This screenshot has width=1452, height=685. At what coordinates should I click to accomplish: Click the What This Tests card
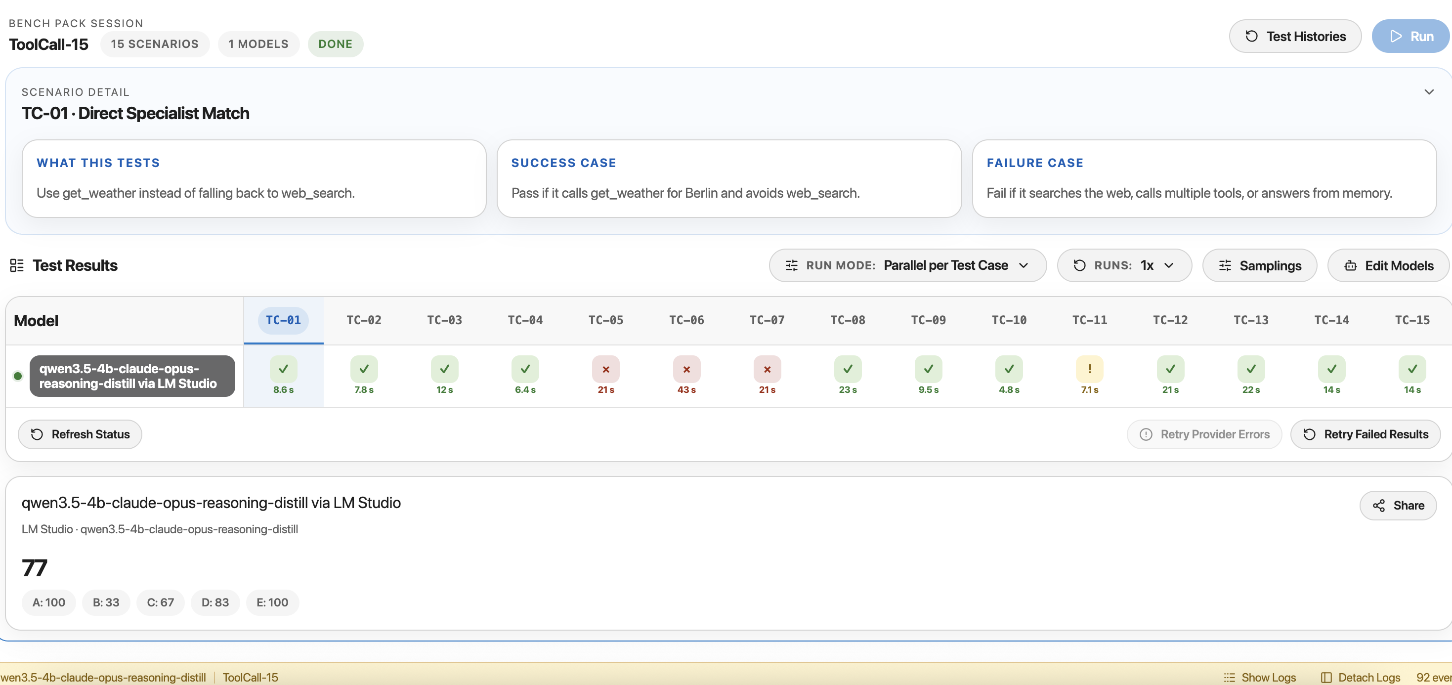point(254,179)
